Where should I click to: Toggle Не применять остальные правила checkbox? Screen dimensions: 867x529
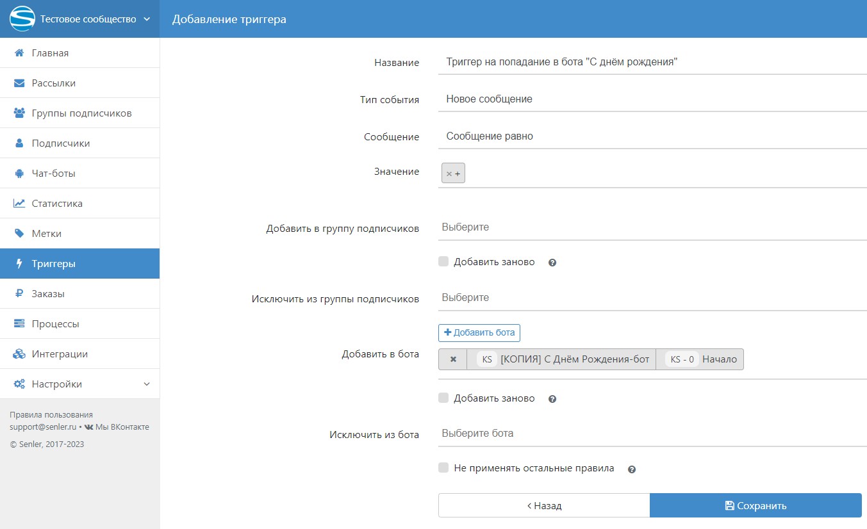point(443,468)
